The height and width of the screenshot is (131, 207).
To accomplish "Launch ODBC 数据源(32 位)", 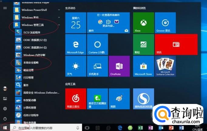I will pyautogui.click(x=37, y=40).
